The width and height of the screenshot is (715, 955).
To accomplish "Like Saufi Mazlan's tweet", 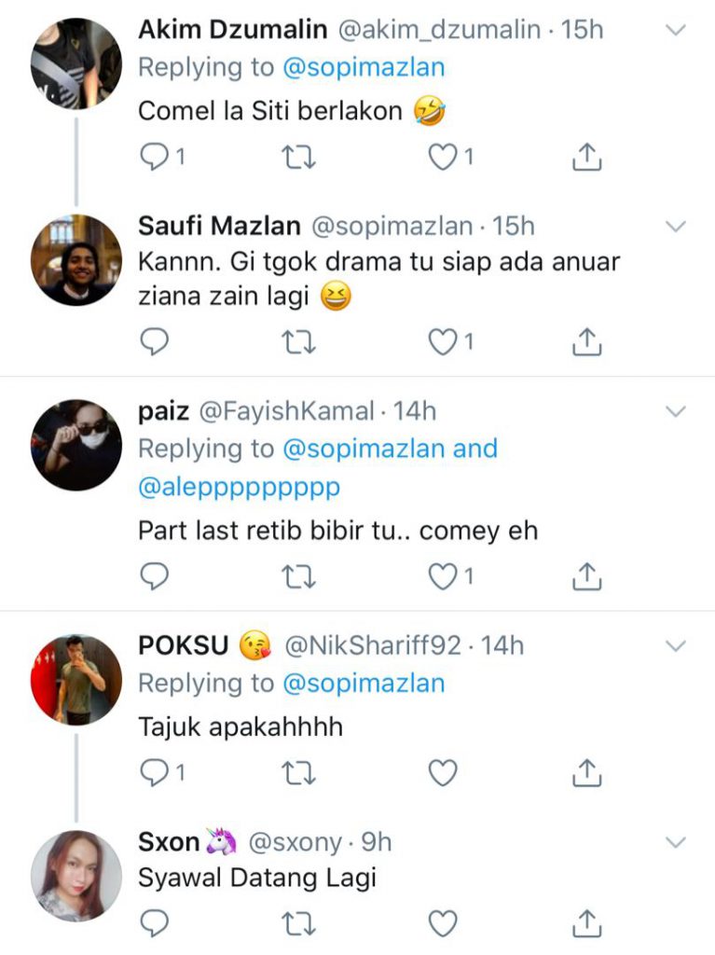I will [442, 343].
